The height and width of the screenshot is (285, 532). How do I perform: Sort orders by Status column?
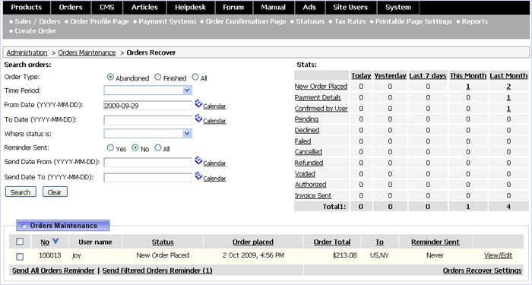(163, 242)
